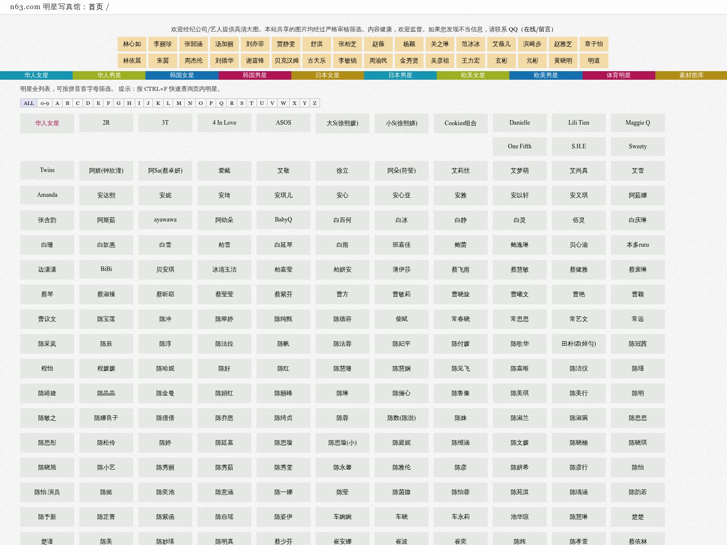Open 阿Sa(蔡卓妍) tile
727x545 pixels.
coord(165,171)
